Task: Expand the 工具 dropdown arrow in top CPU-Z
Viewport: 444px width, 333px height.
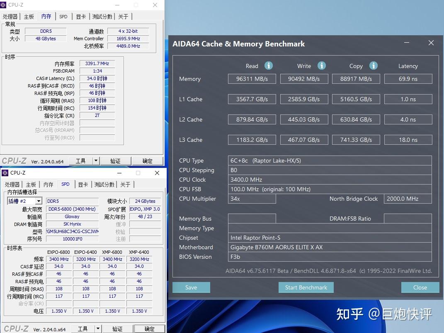Action: pos(96,161)
